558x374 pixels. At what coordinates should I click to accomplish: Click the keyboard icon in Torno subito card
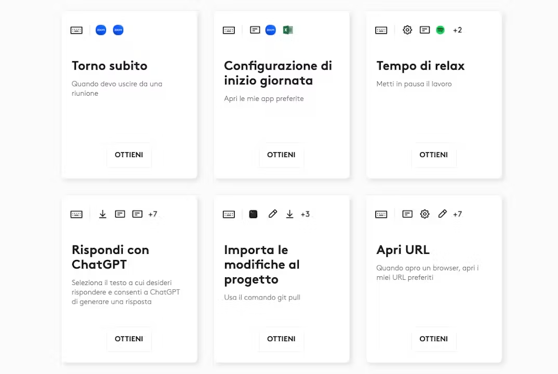pyautogui.click(x=76, y=30)
